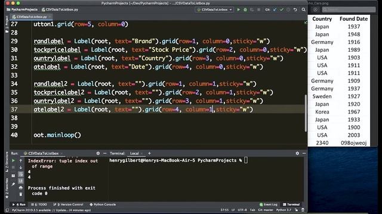This screenshot has width=382, height=214.
Task: Click the Search field in the right-side window
Action: tap(349, 10)
